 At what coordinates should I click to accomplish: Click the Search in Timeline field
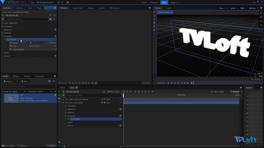[x=93, y=95]
